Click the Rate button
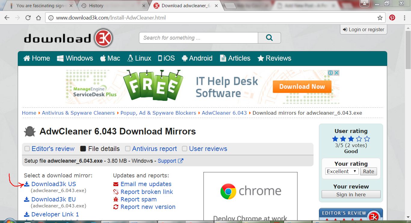 (x=369, y=171)
